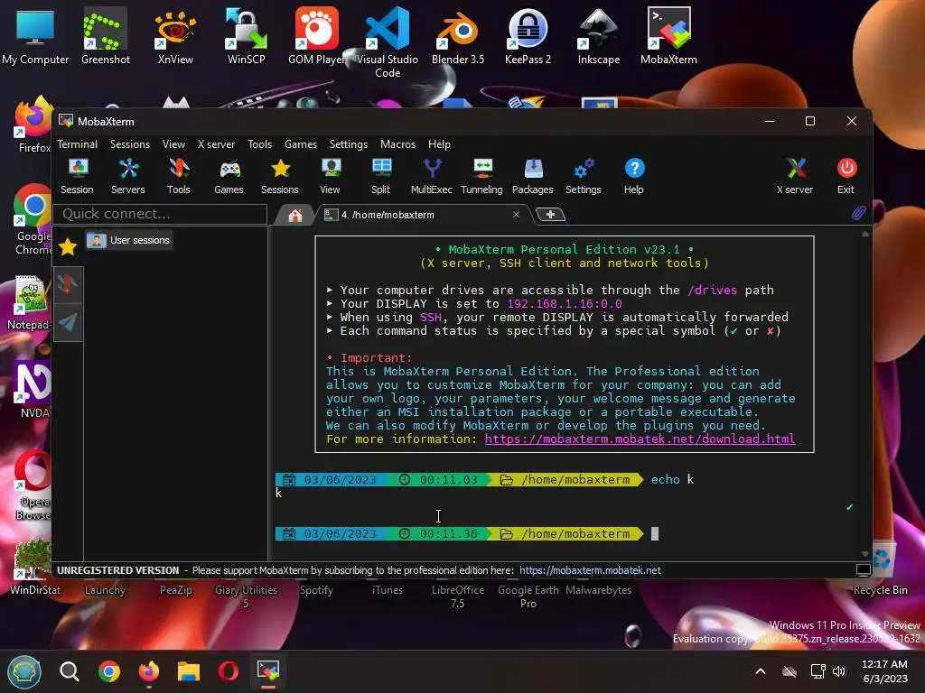Select the Macros paper-plane sidebar icon
The width and height of the screenshot is (925, 693).
(68, 322)
